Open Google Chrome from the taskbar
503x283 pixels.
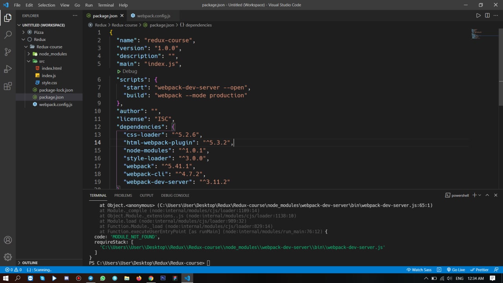click(x=151, y=278)
